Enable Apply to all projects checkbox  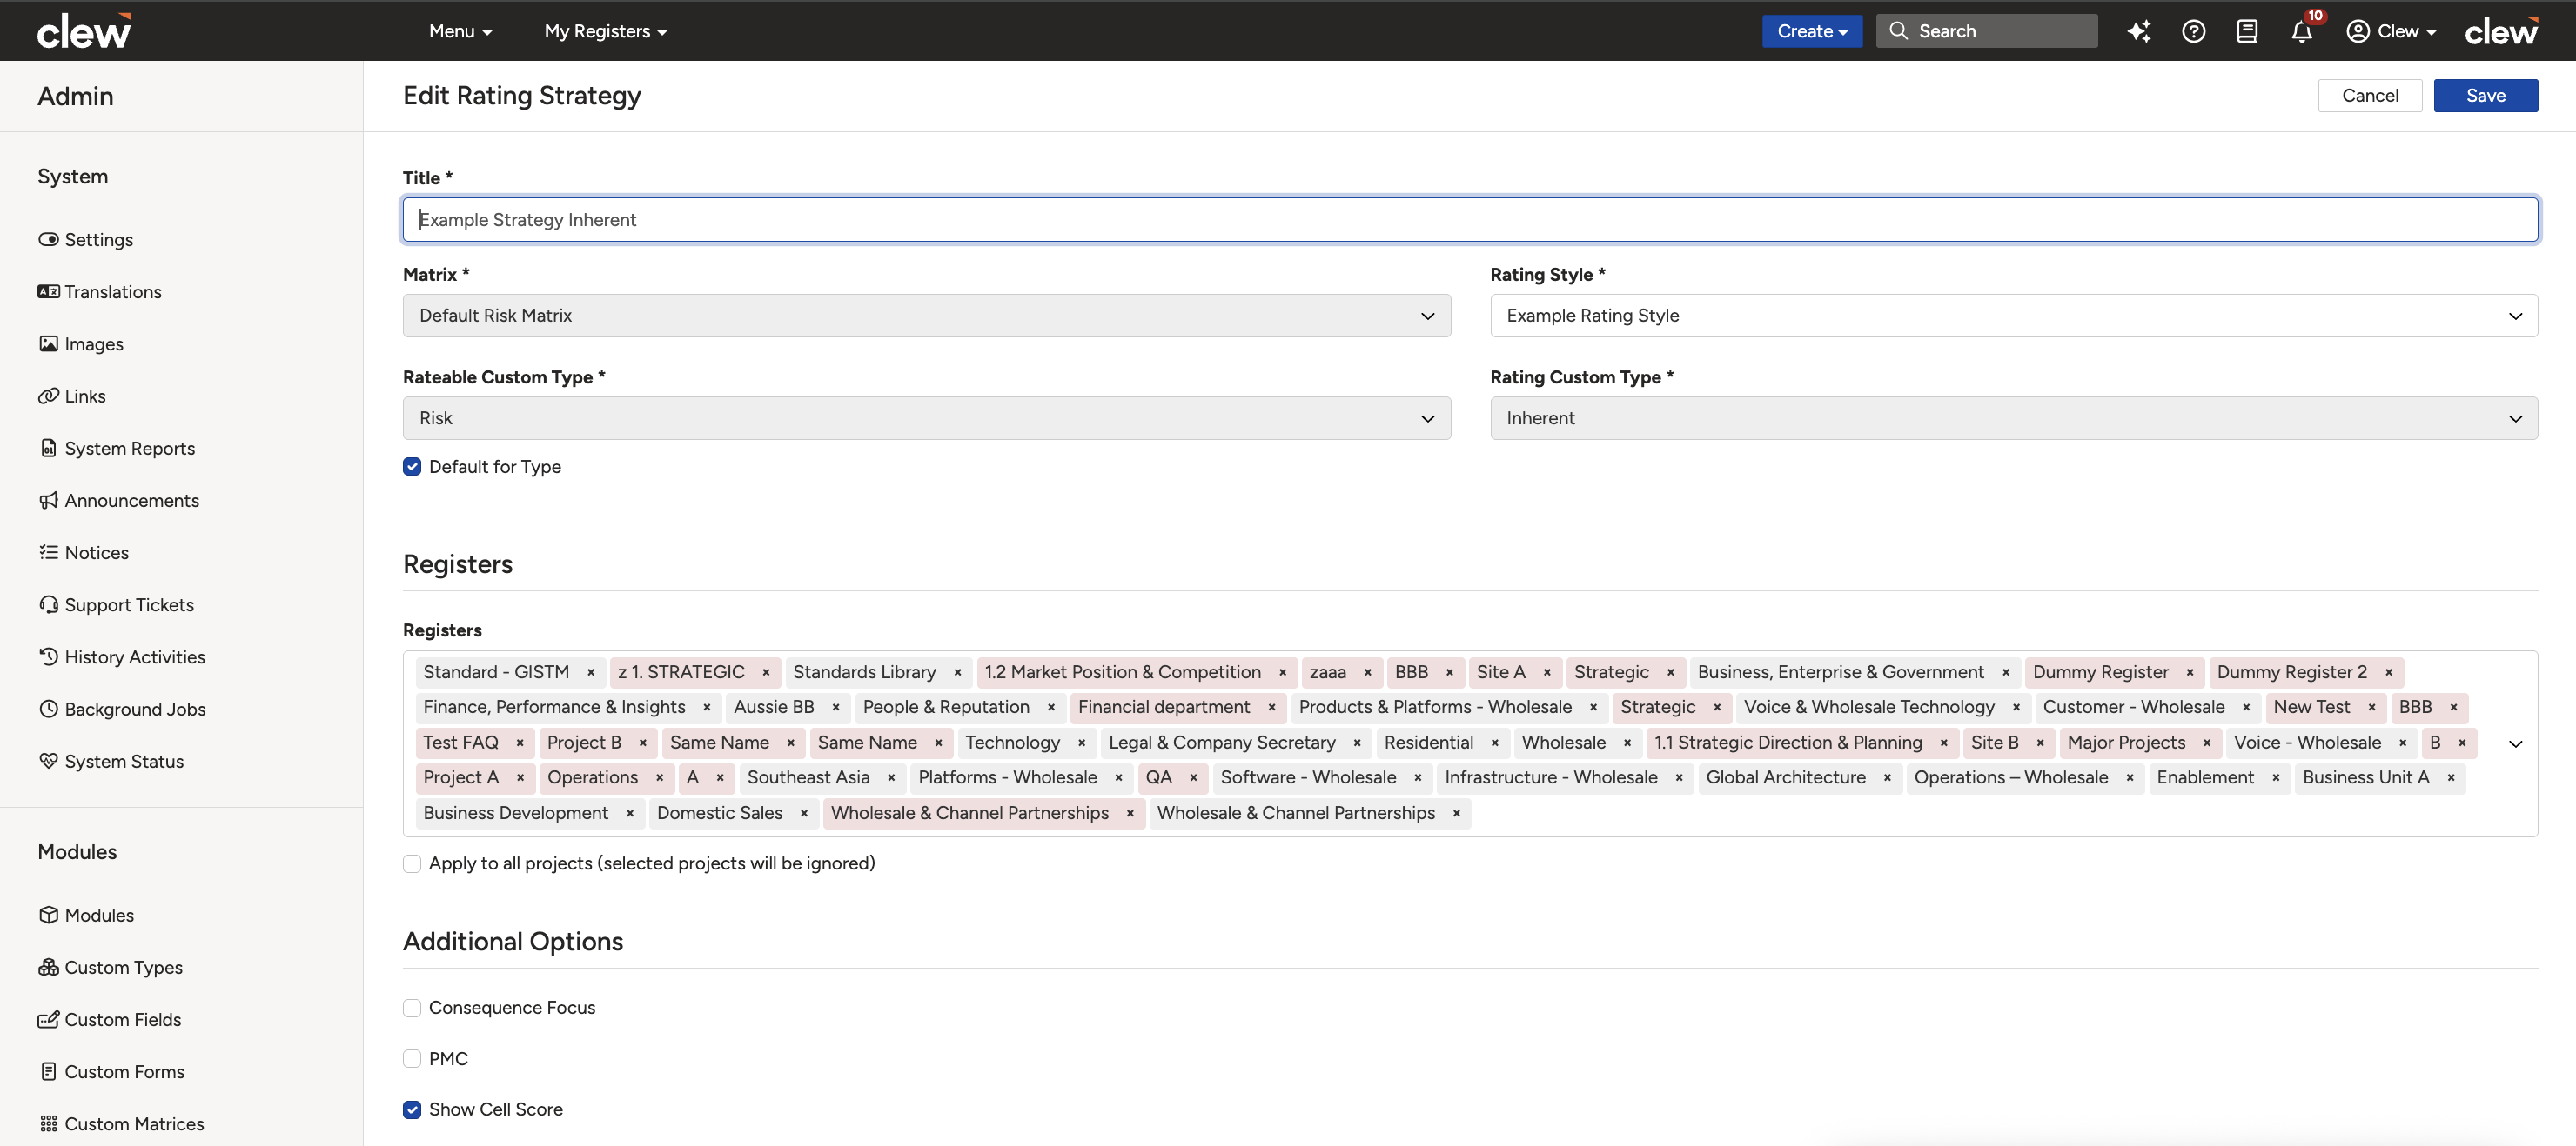(x=412, y=863)
